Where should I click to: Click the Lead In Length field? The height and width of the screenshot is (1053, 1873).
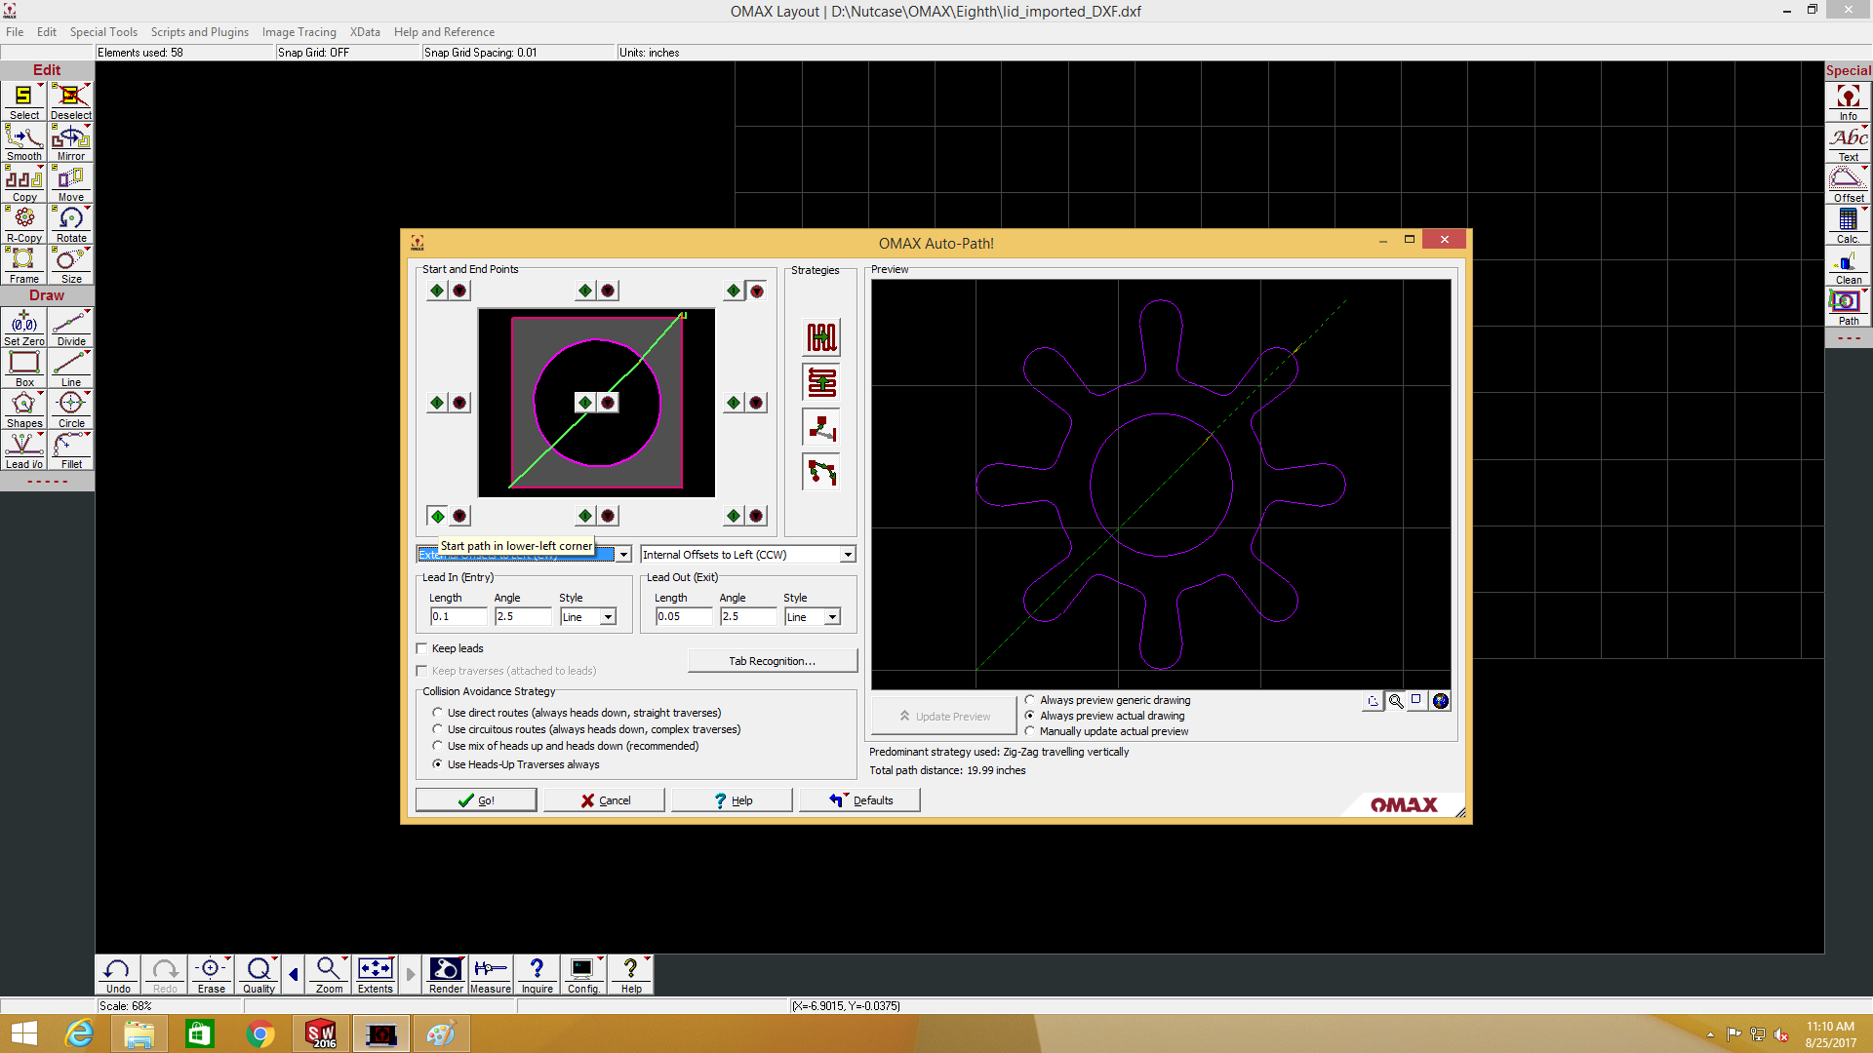point(458,616)
